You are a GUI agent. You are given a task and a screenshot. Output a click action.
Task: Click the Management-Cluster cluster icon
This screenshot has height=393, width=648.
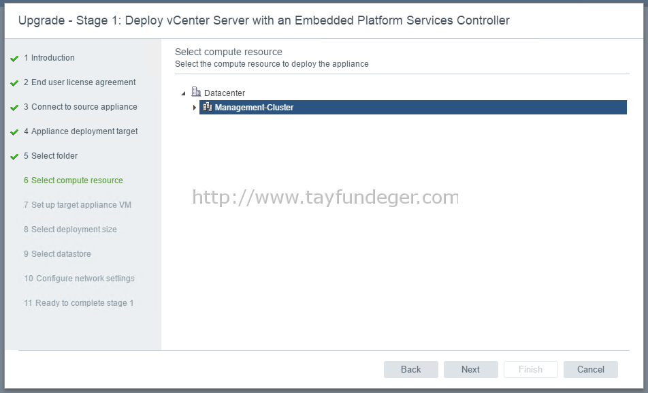point(208,107)
